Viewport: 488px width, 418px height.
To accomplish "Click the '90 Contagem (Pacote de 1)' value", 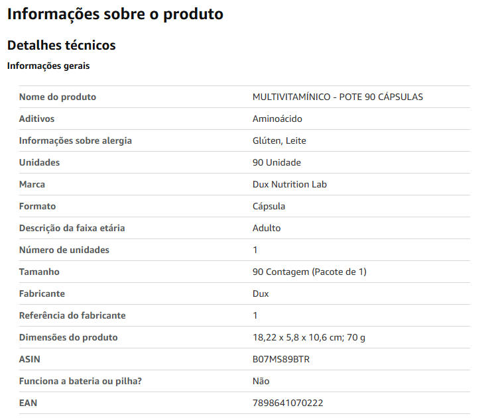I will [310, 272].
